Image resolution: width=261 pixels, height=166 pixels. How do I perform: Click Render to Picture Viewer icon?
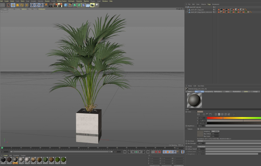56,5
